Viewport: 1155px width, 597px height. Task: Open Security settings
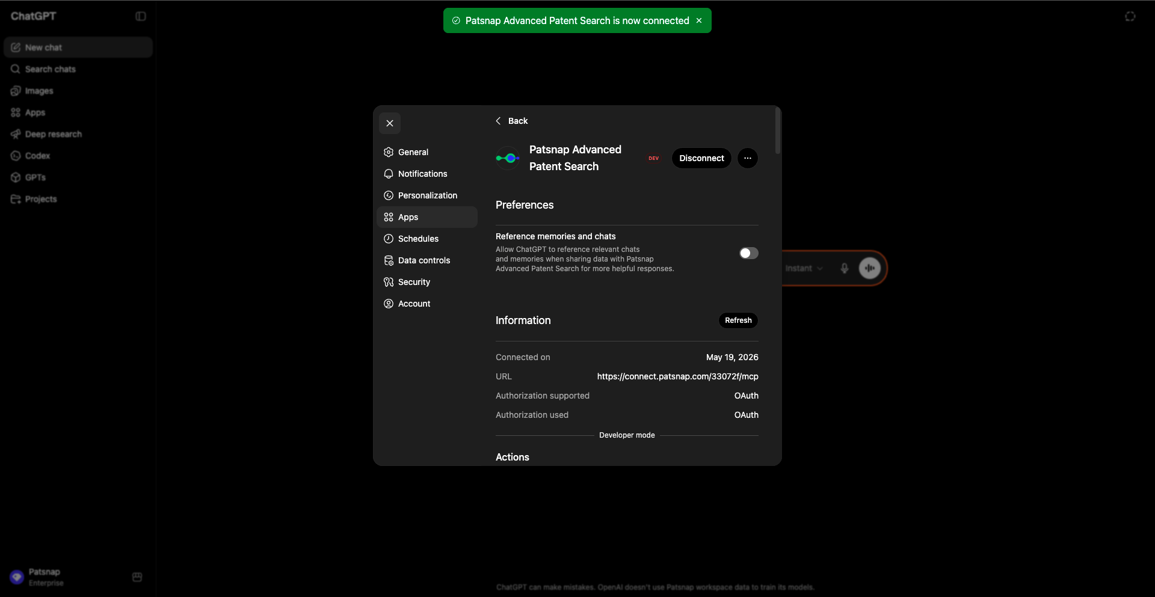[427, 282]
